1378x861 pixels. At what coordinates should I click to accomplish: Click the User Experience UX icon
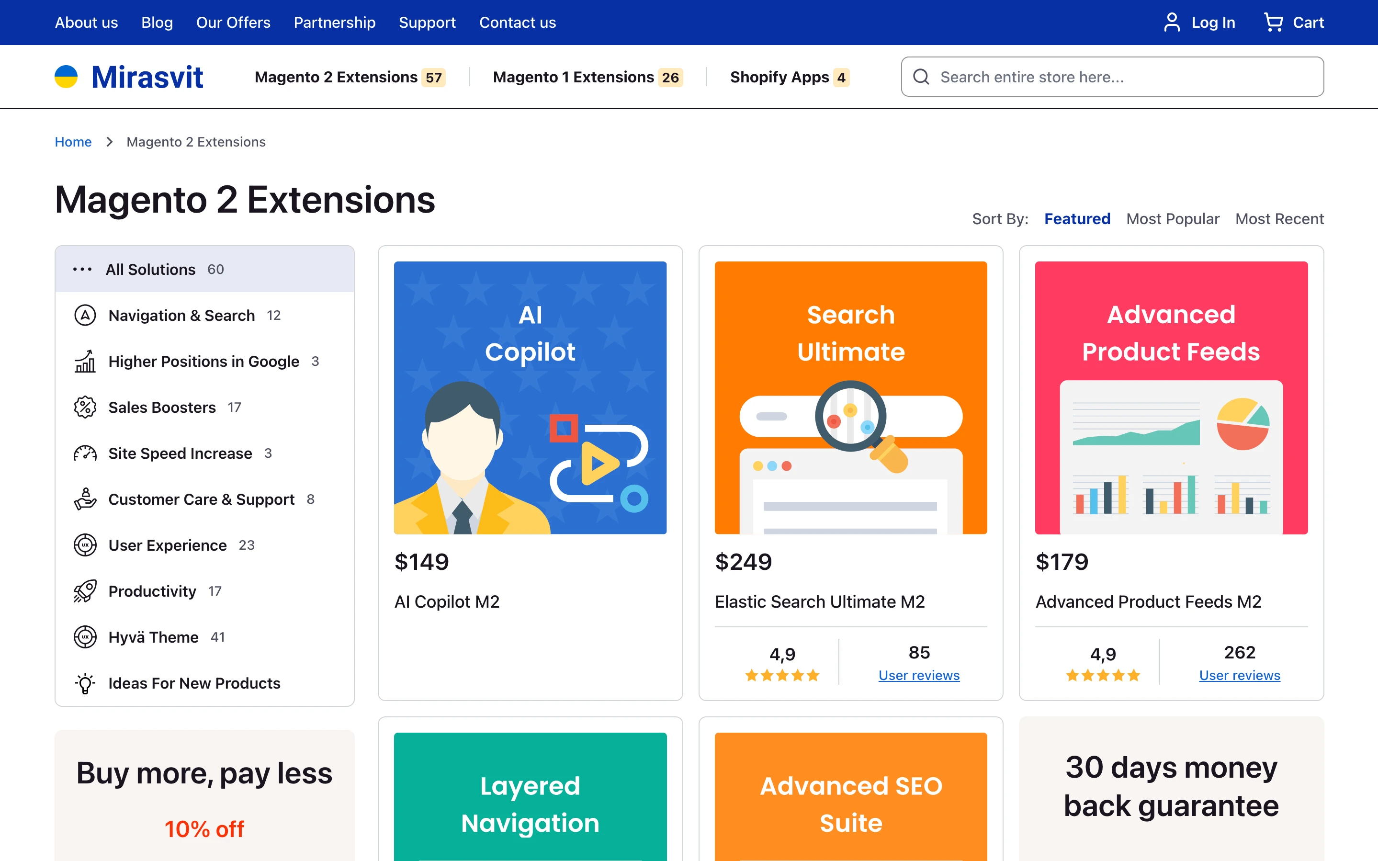pos(85,545)
